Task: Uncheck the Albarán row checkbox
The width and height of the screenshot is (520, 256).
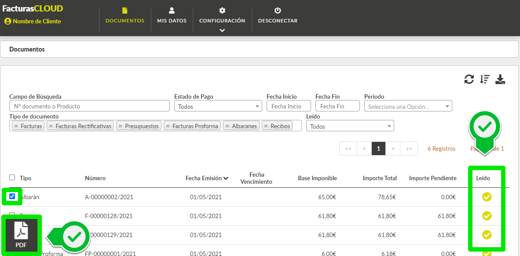Action: click(x=12, y=196)
